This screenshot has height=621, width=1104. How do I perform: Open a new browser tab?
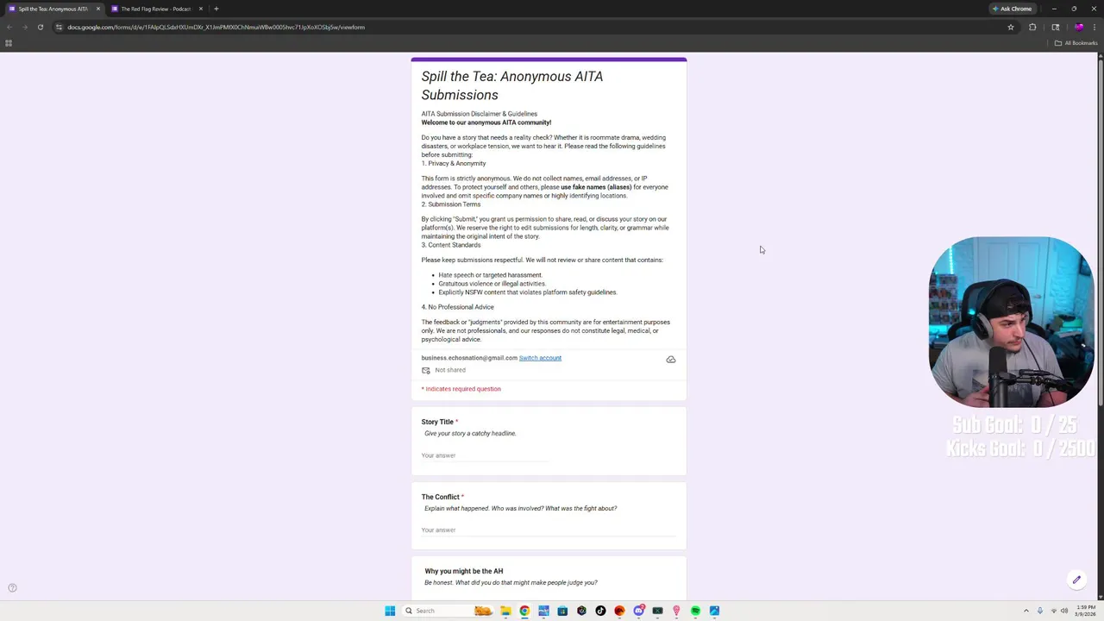[216, 9]
